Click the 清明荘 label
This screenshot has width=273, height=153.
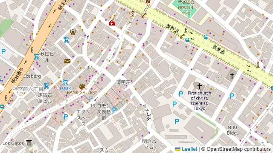[x=123, y=82]
